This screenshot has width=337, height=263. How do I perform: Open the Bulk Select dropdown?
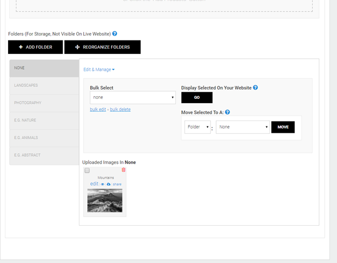tap(132, 97)
